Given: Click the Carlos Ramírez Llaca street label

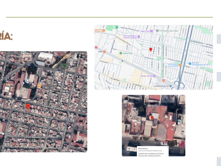Looking at the screenshot, I should tap(35, 137).
